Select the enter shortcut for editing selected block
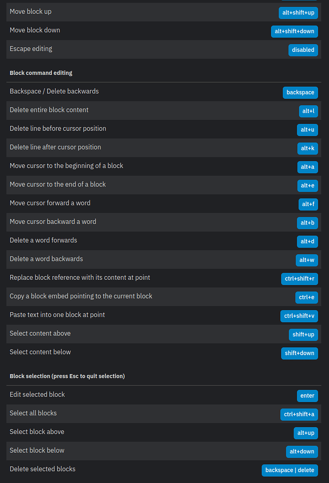The width and height of the screenshot is (329, 483). click(307, 396)
